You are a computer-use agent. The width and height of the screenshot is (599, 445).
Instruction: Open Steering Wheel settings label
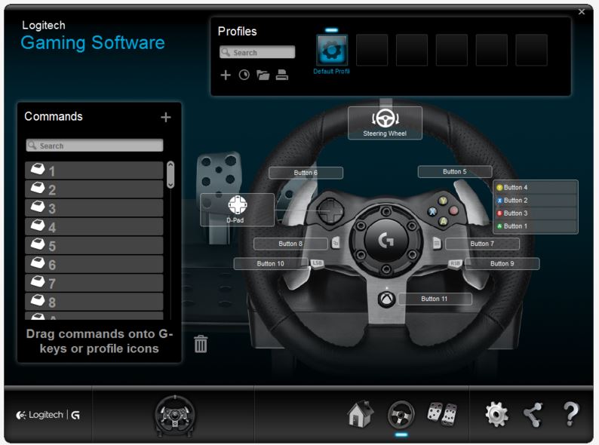click(x=385, y=123)
